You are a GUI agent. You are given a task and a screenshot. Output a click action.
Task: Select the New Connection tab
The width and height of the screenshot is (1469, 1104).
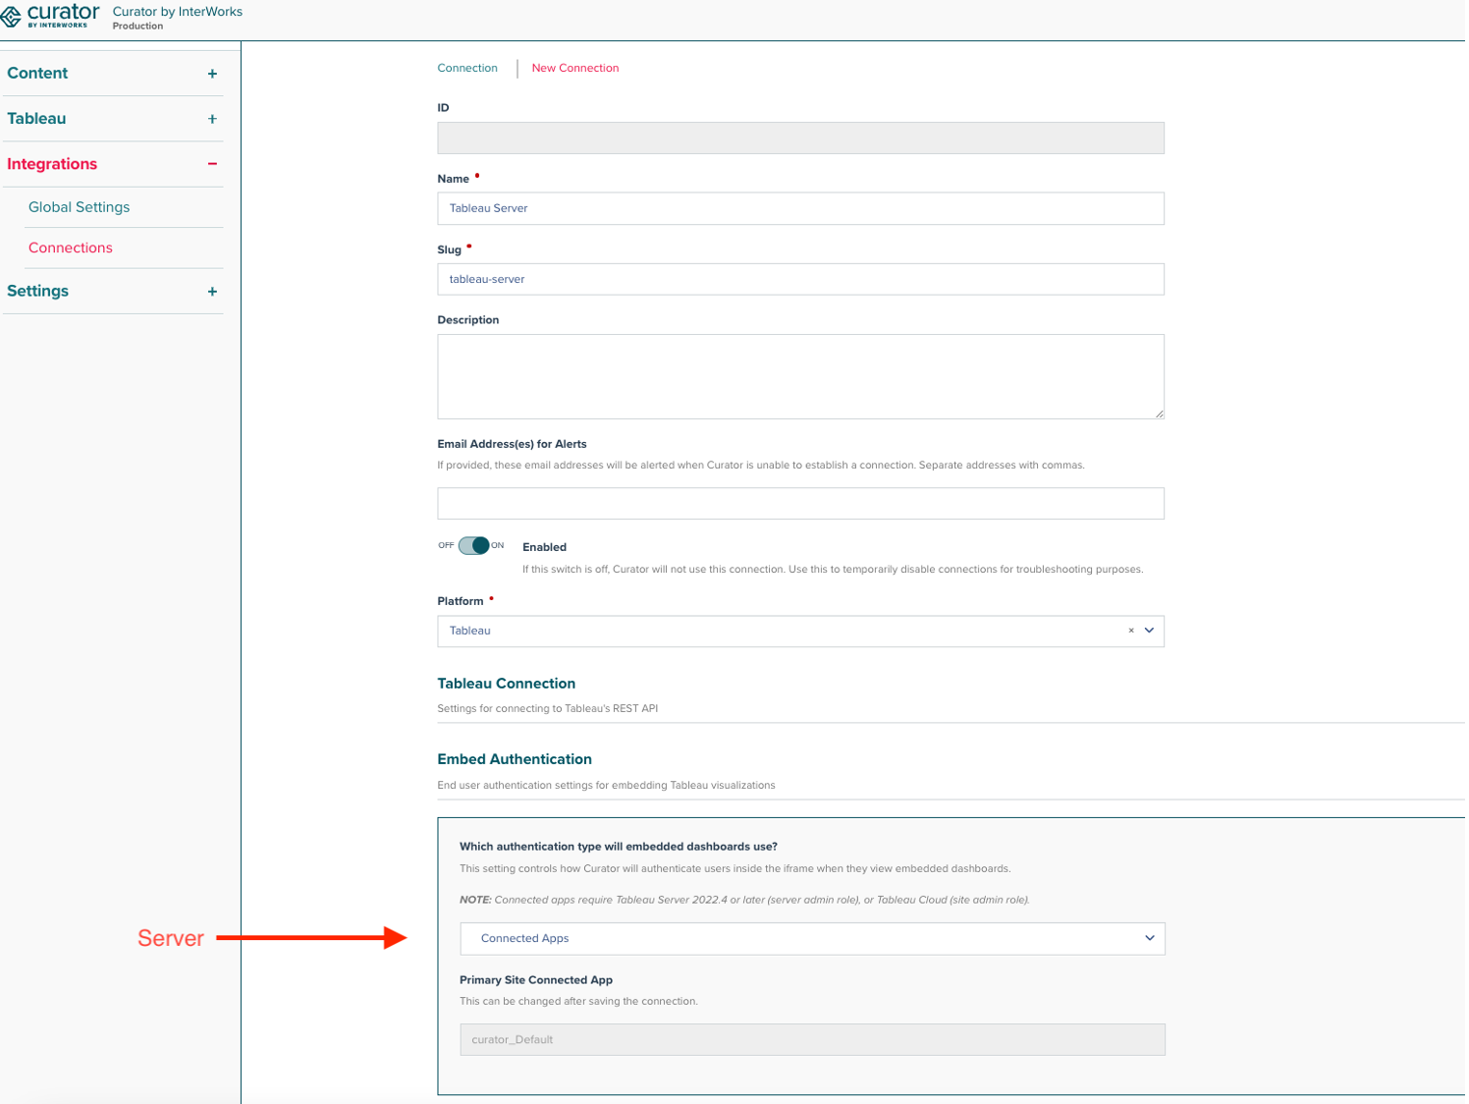pyautogui.click(x=575, y=68)
